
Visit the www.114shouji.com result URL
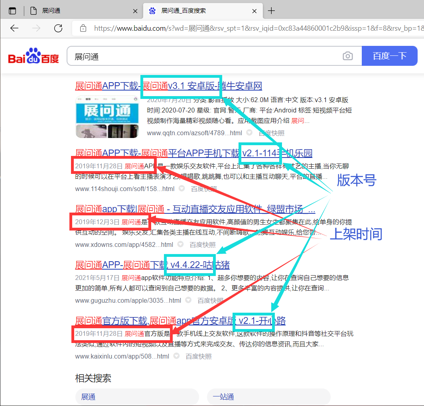125,189
